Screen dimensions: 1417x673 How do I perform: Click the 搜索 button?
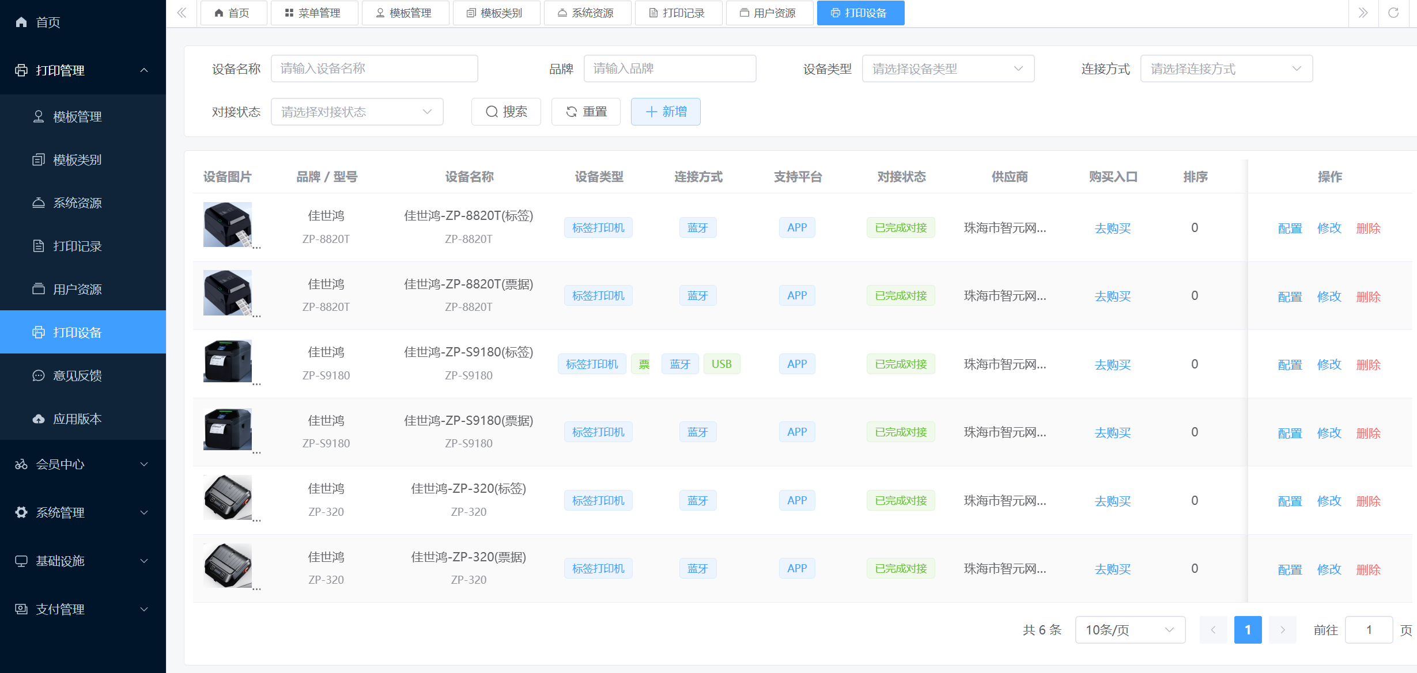506,112
